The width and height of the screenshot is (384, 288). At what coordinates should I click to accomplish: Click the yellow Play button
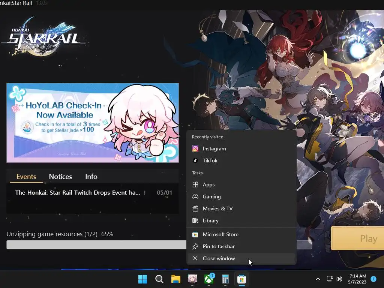(357, 238)
